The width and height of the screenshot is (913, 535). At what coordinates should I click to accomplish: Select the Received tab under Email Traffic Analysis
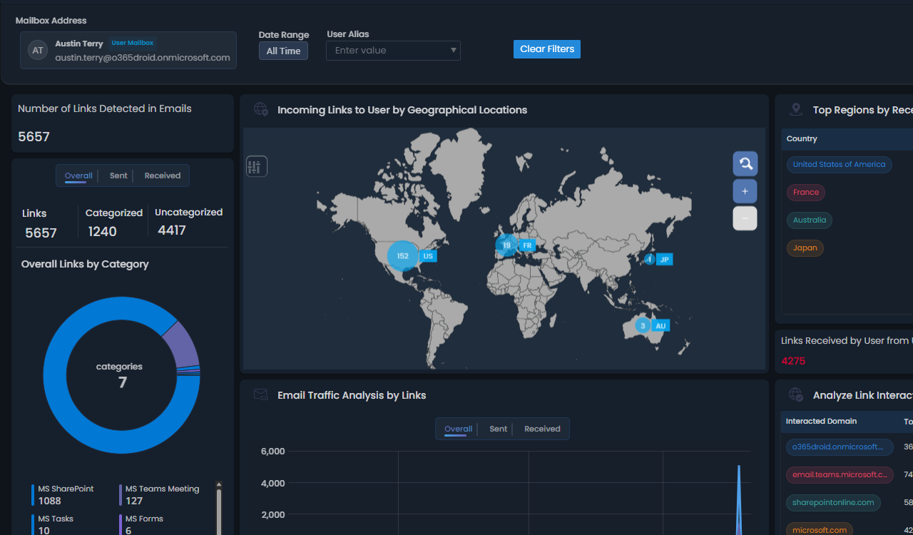click(x=542, y=429)
